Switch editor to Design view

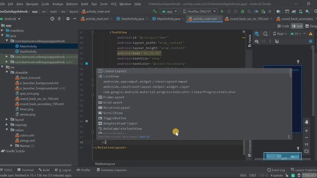pyautogui.click(x=311, y=26)
